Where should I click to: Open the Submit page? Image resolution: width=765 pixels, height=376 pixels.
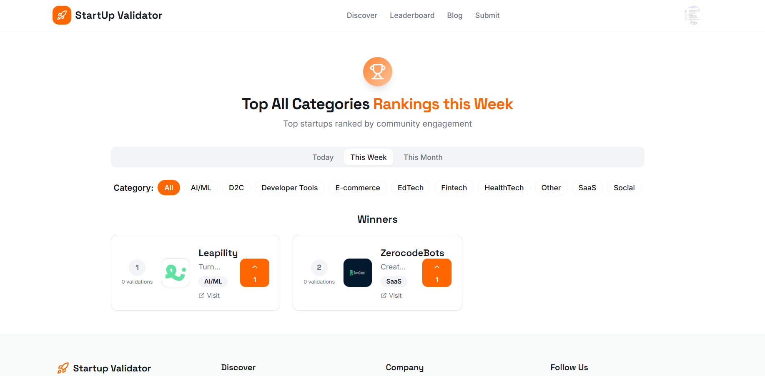(487, 15)
